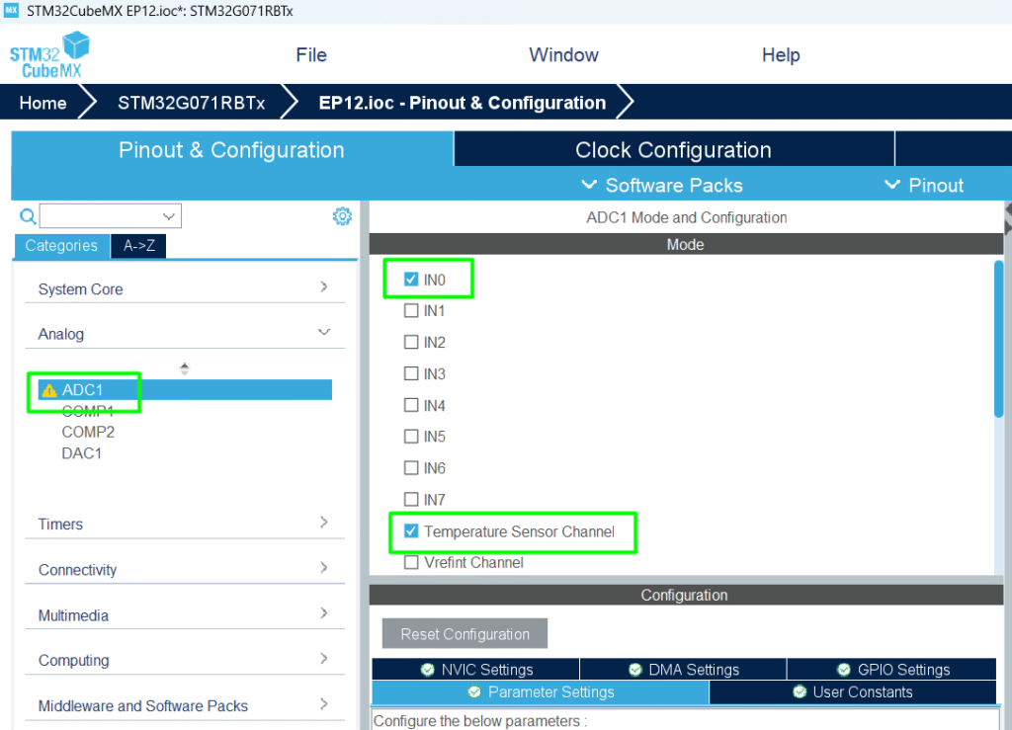1012x730 pixels.
Task: Click the green check icon on GPIO Settings
Action: point(842,670)
